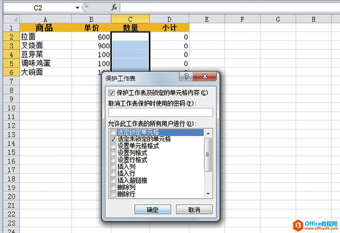Check 删除列 option

click(x=113, y=187)
